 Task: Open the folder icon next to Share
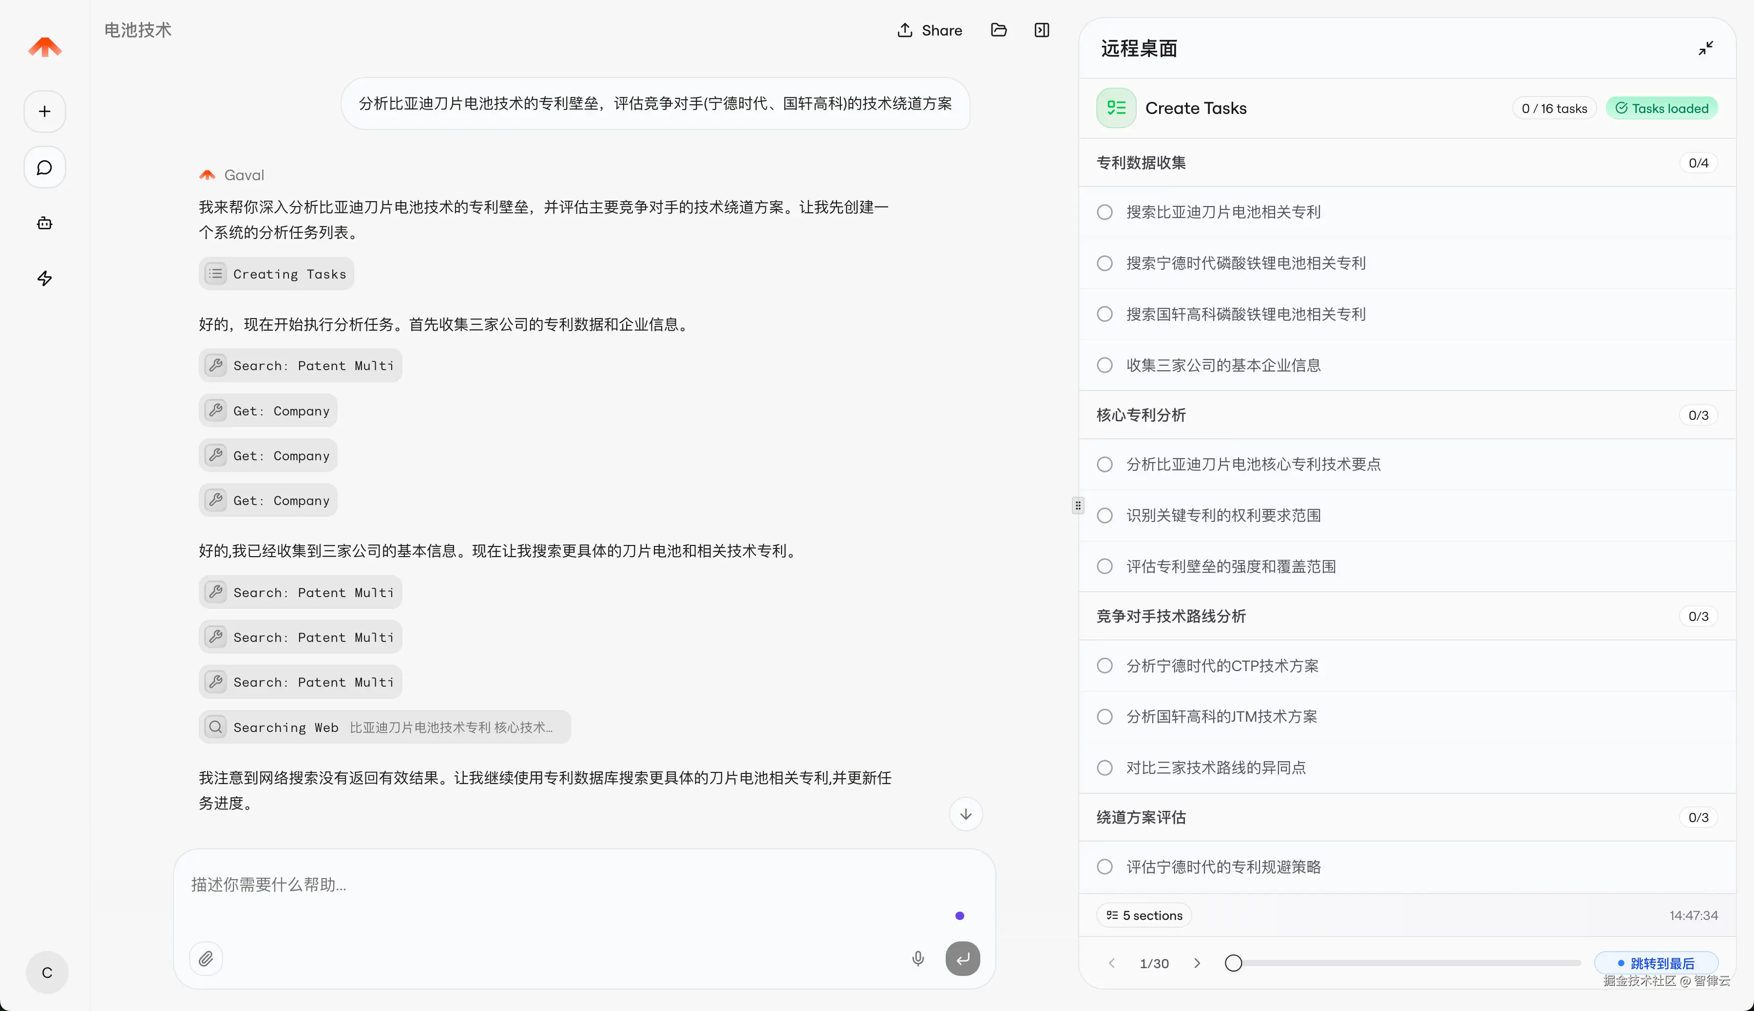[x=998, y=30]
